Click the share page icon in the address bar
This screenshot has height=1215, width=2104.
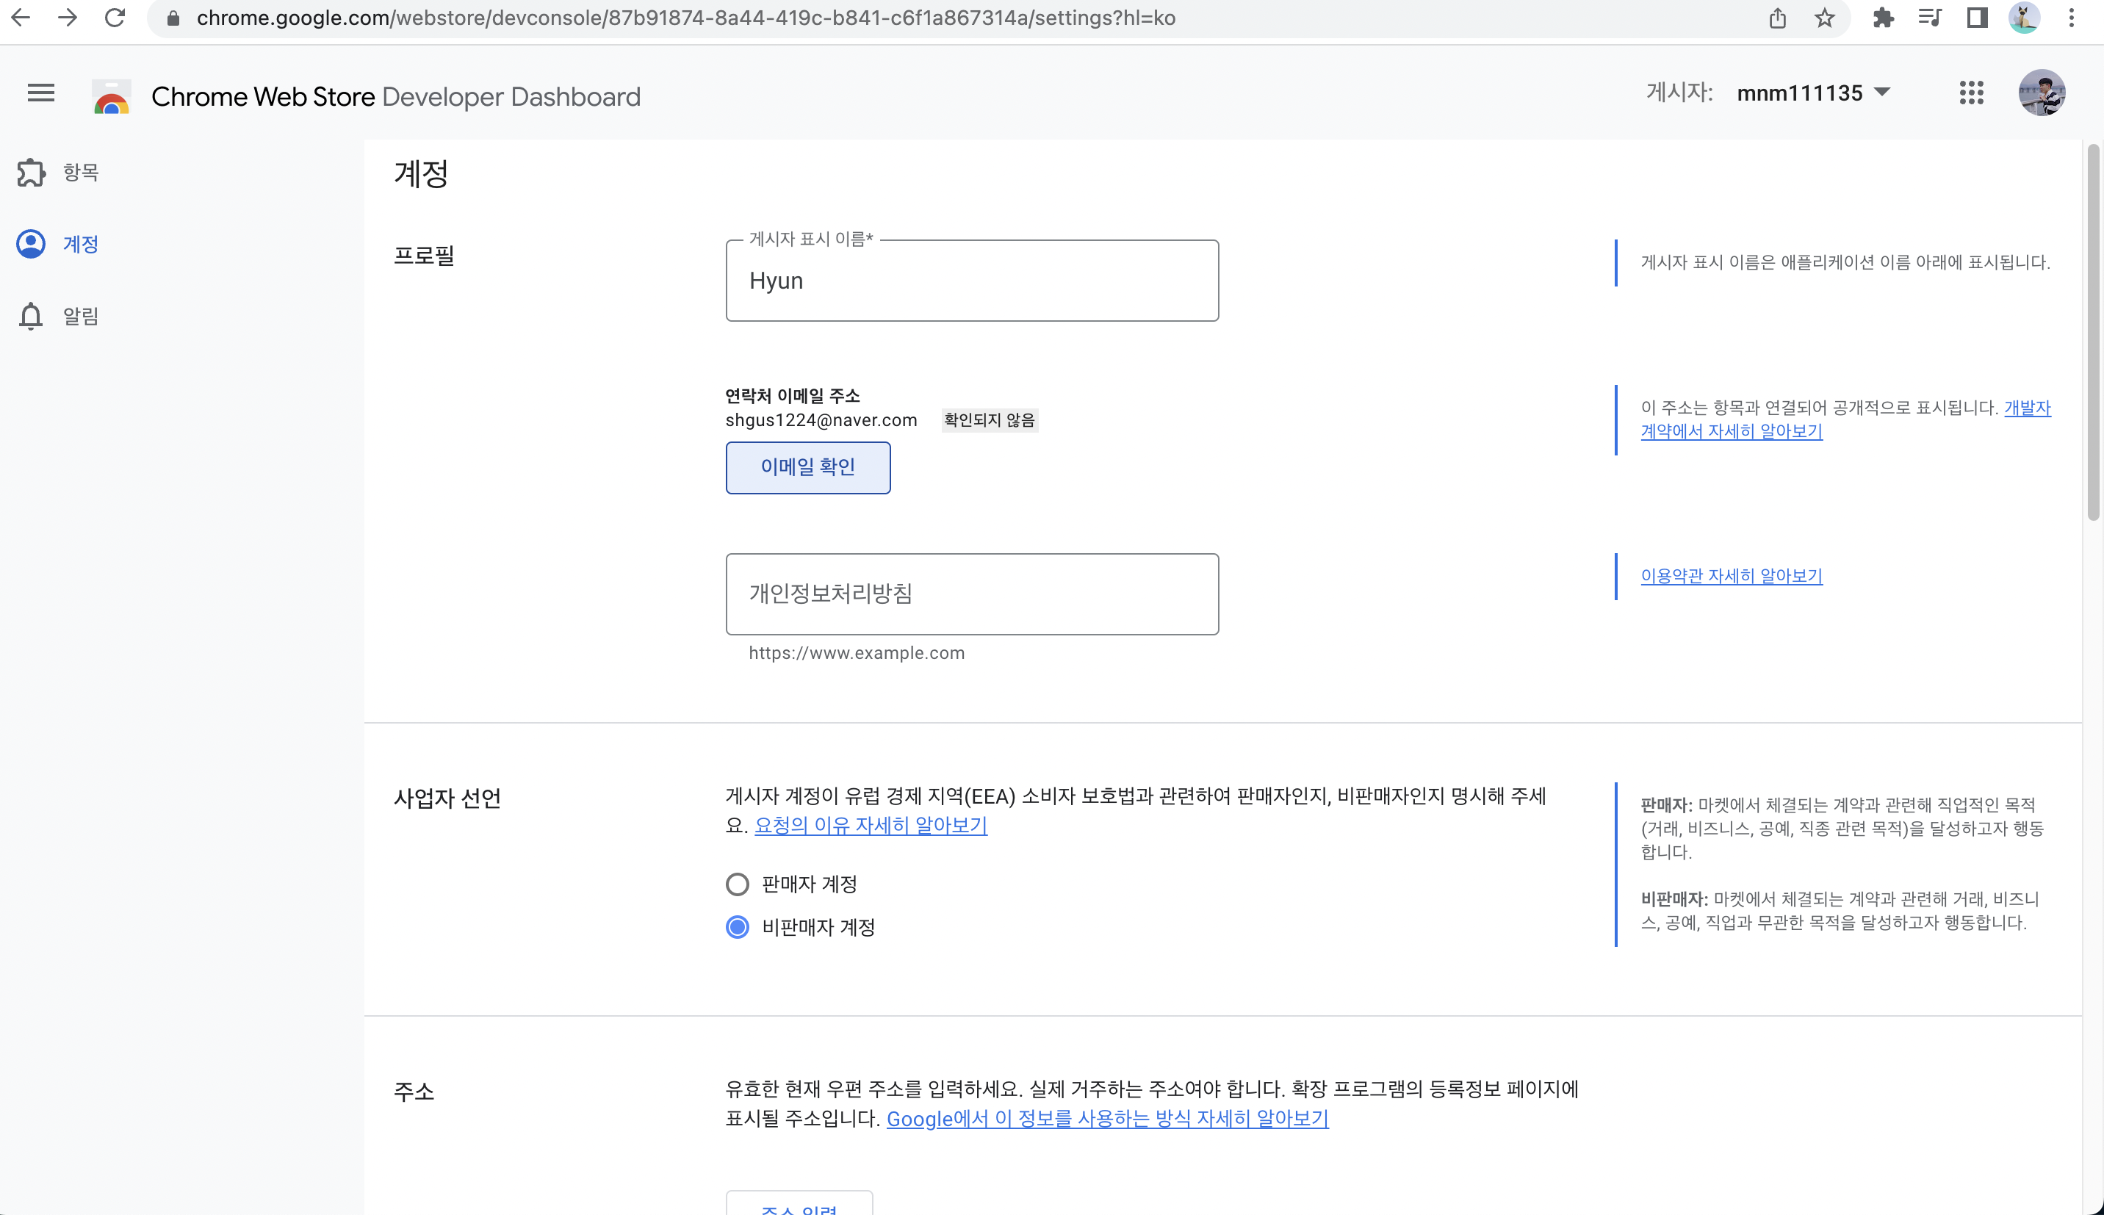pyautogui.click(x=1777, y=18)
